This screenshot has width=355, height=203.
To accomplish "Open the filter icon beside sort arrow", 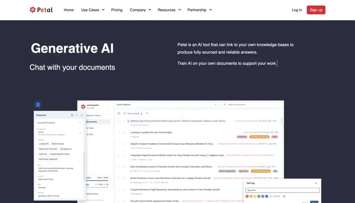I will (x=147, y=113).
